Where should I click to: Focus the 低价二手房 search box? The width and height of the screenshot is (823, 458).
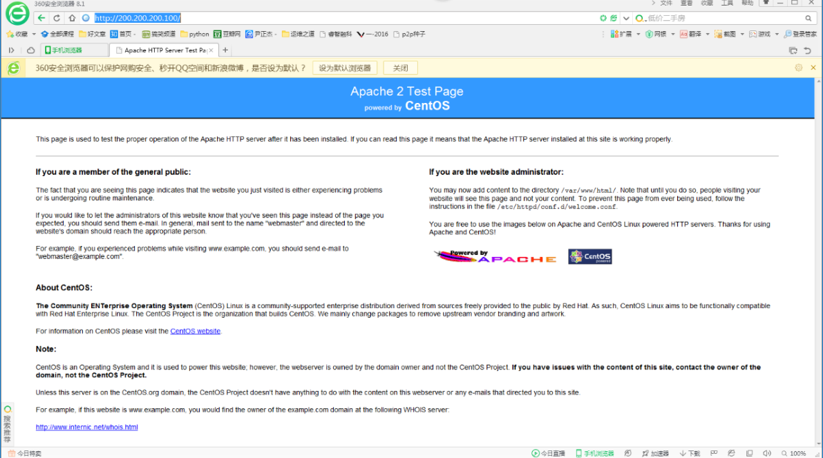(x=724, y=19)
